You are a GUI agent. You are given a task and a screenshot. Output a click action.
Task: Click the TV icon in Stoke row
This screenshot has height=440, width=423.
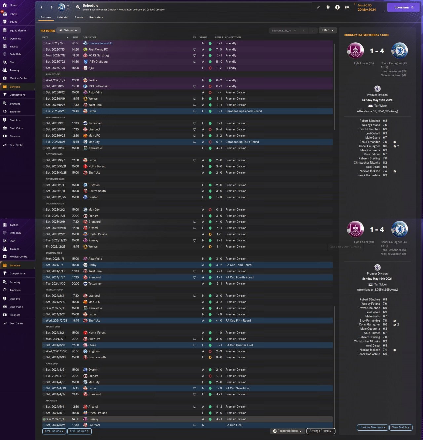[x=194, y=345]
